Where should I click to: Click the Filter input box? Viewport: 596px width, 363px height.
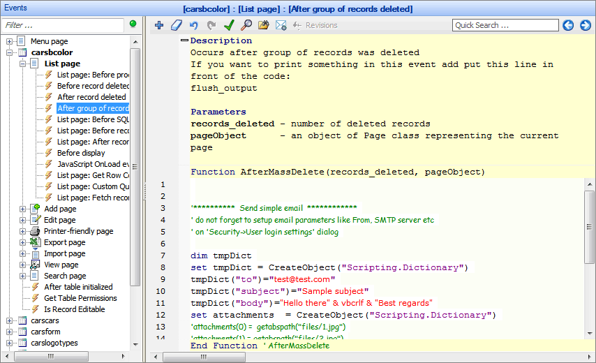(x=63, y=25)
